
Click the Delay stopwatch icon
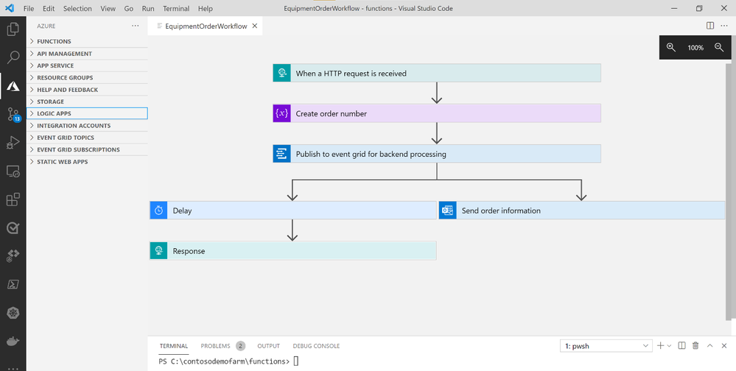pyautogui.click(x=158, y=211)
